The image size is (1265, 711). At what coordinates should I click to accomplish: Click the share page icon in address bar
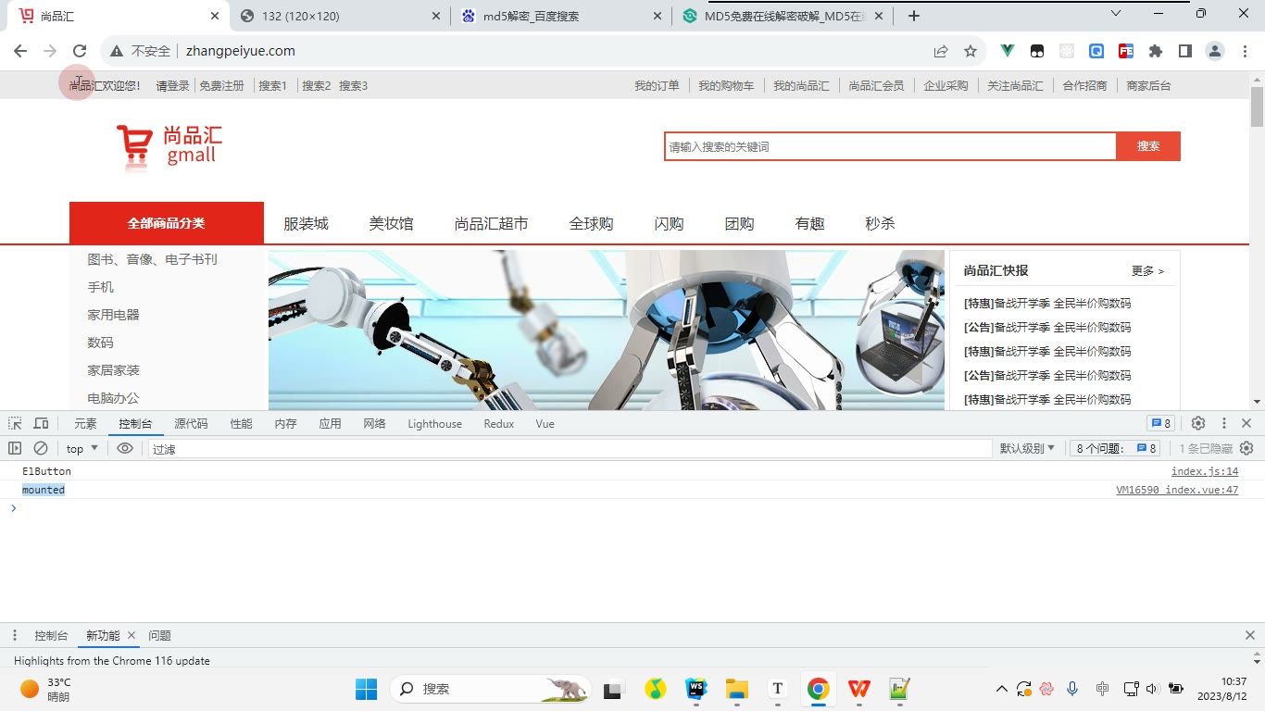point(941,51)
